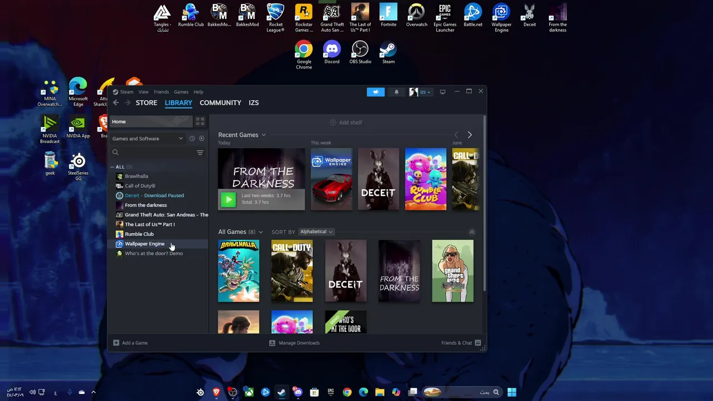Select Brawlhalla in the games list

click(158, 176)
